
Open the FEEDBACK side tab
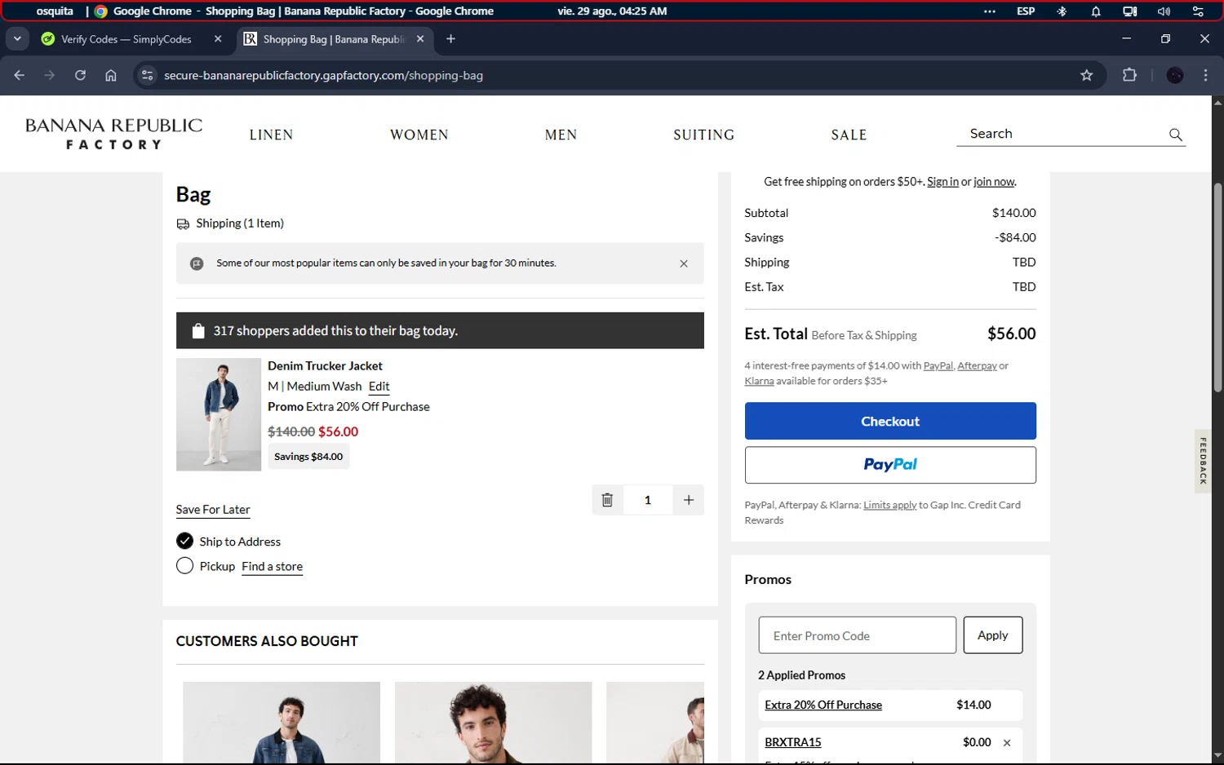pos(1203,461)
